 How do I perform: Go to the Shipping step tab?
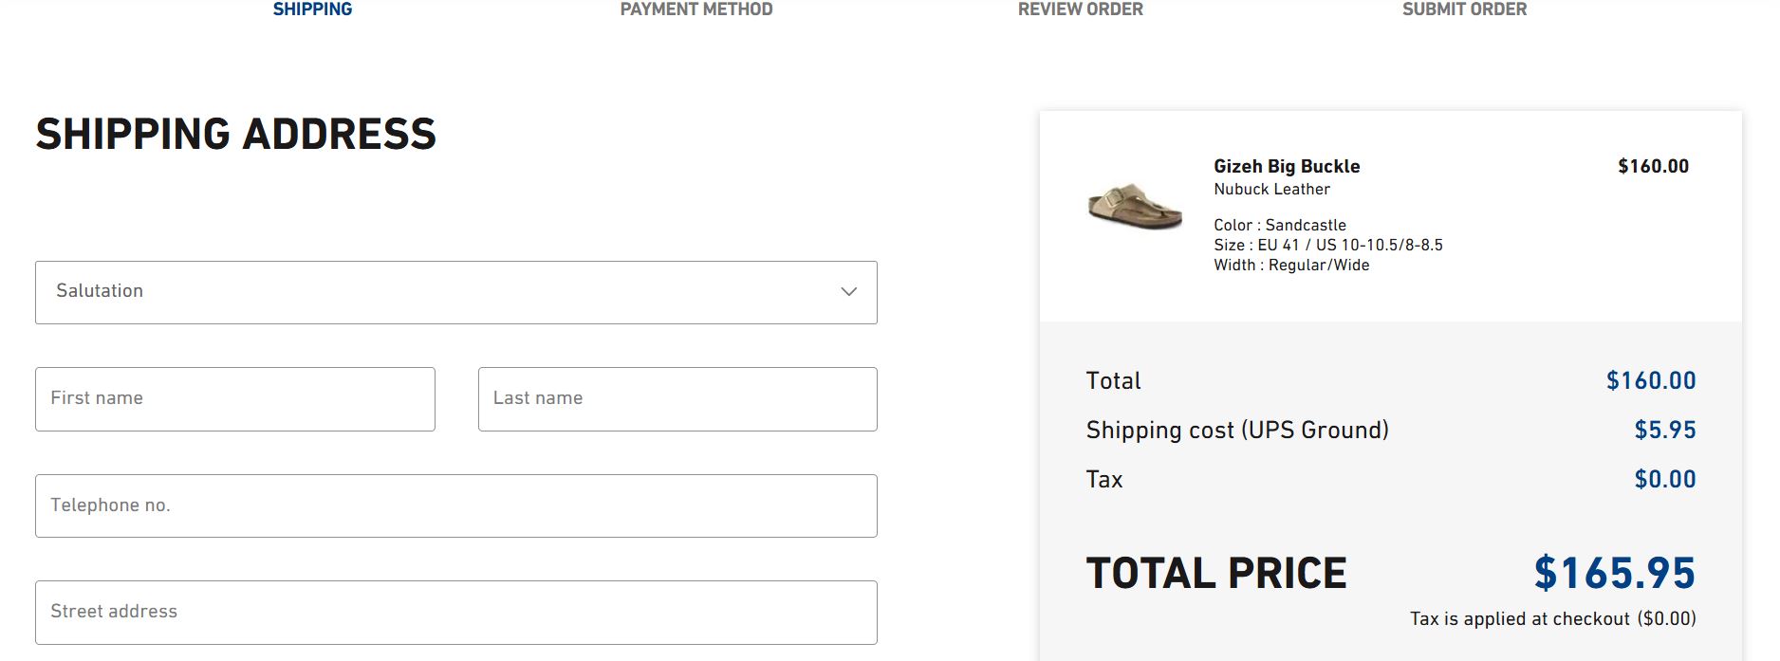click(312, 9)
